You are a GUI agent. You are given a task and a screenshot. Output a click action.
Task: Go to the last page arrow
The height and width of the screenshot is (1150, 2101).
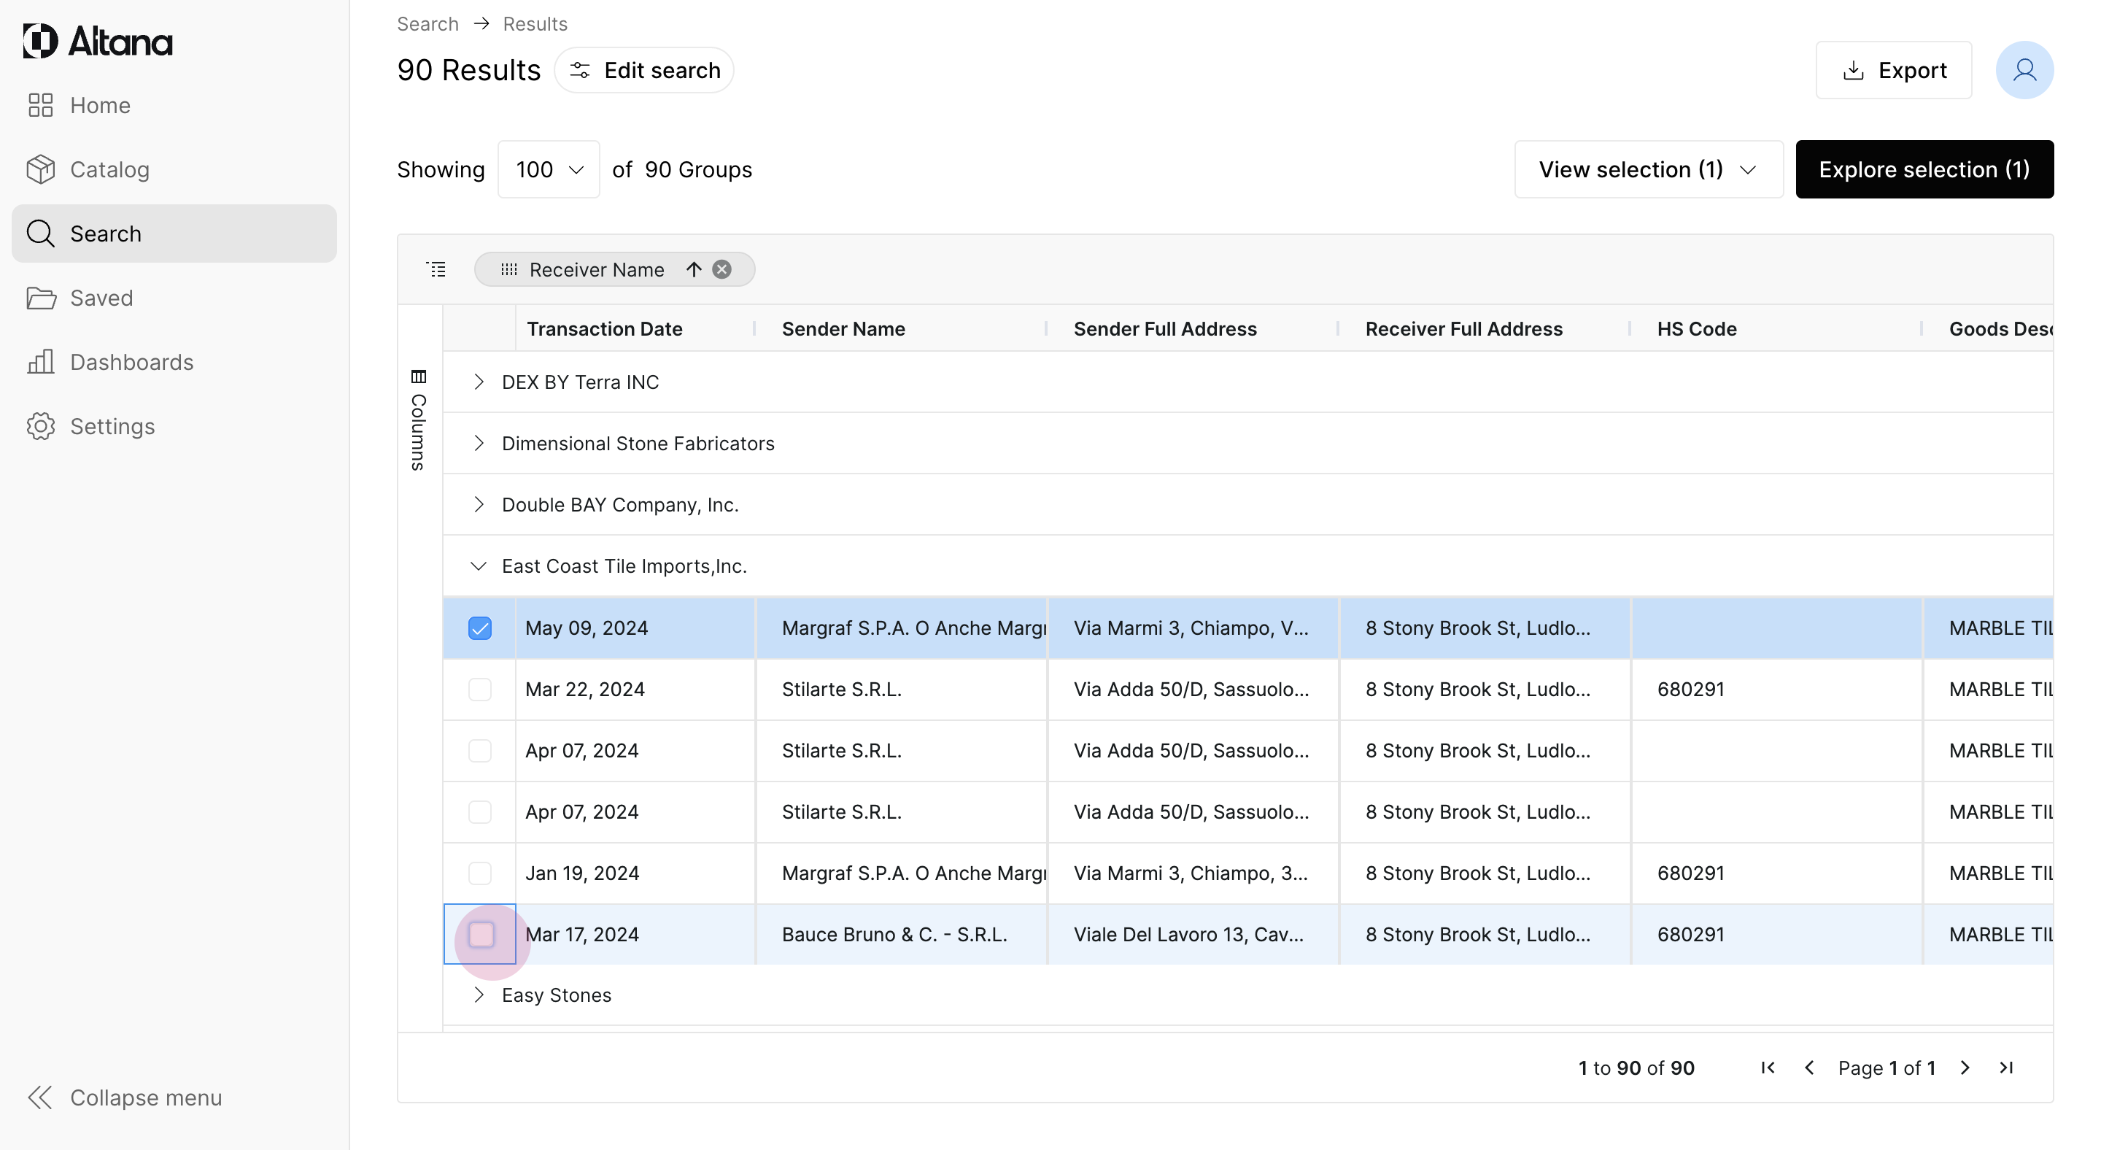pyautogui.click(x=2006, y=1068)
